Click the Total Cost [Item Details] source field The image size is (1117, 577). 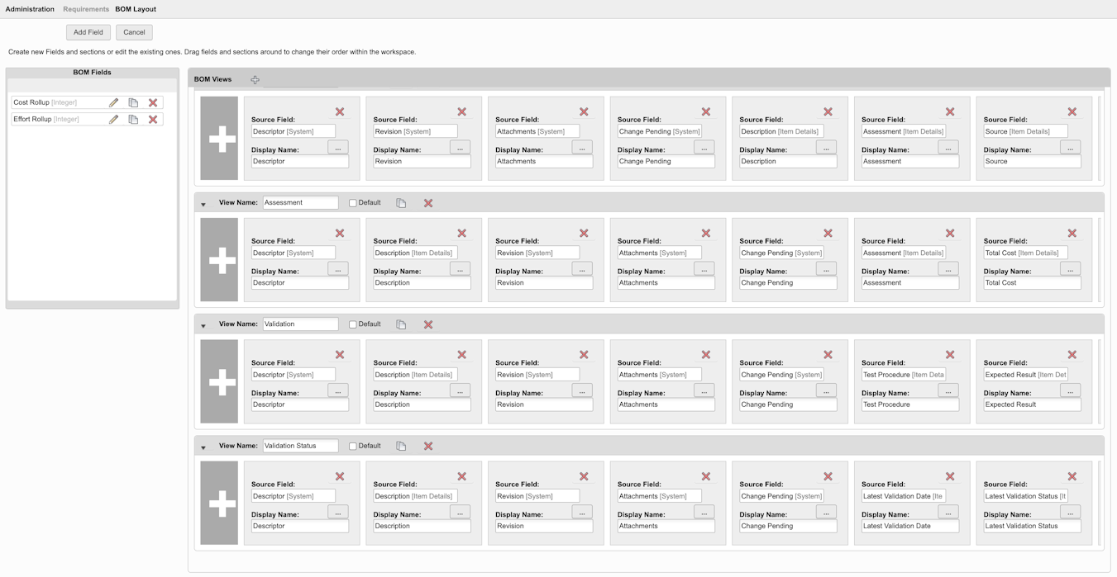pos(1025,253)
